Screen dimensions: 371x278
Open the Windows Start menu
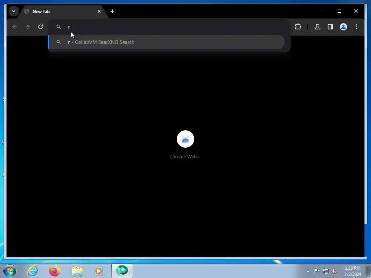(10, 271)
